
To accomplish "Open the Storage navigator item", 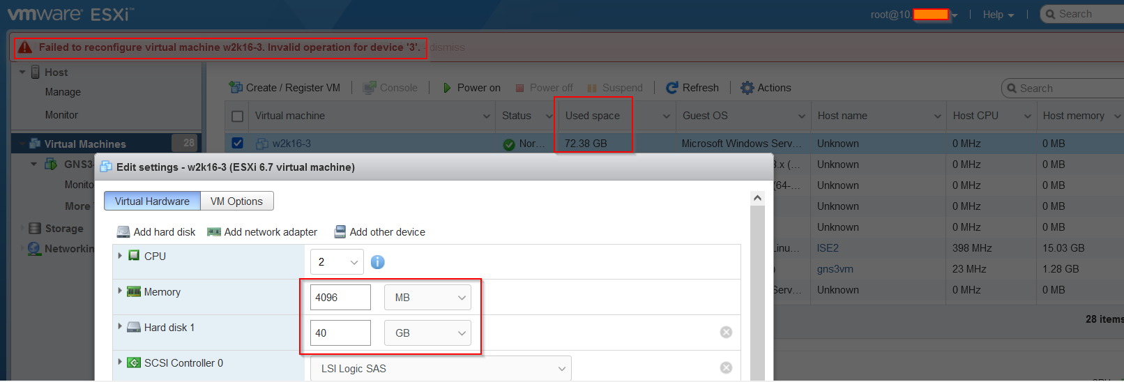I will pyautogui.click(x=64, y=229).
